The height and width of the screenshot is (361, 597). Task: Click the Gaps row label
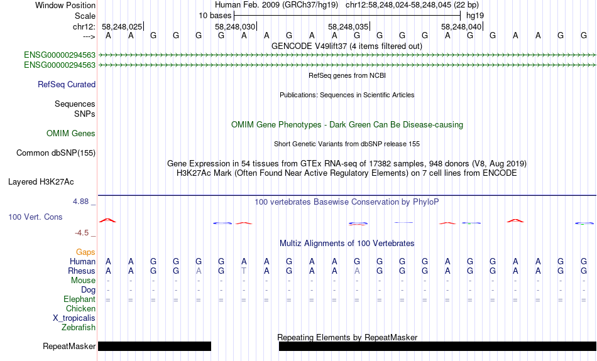85,252
